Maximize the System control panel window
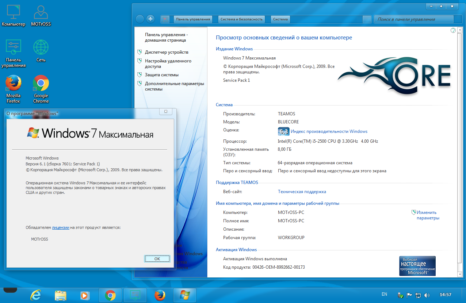Image resolution: width=466 pixels, height=303 pixels. click(x=442, y=6)
